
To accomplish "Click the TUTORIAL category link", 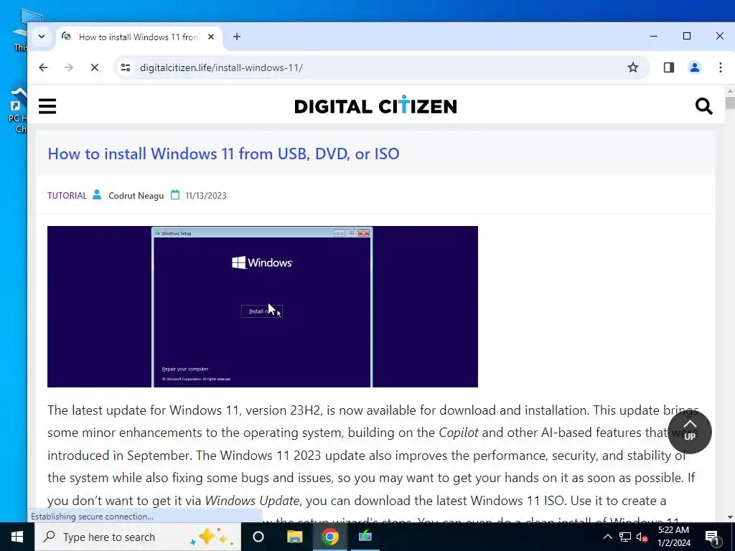I will (x=67, y=195).
